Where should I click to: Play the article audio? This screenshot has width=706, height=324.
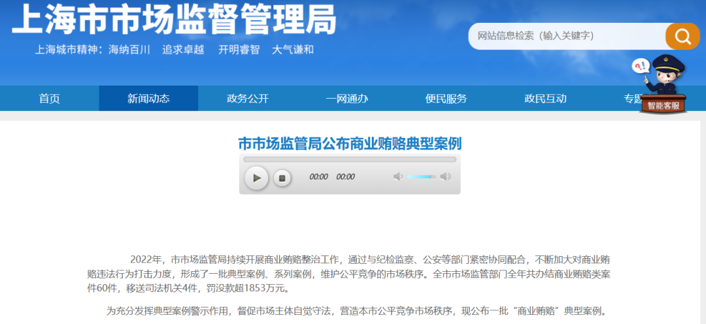coord(257,178)
